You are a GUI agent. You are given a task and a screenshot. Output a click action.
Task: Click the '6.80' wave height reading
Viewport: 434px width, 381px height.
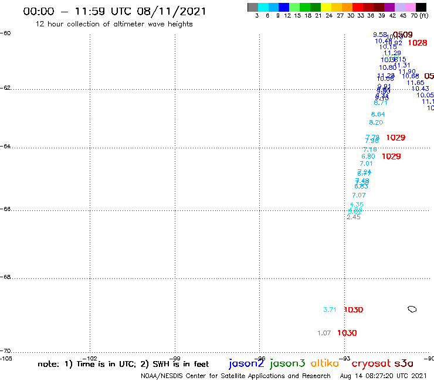coord(368,157)
